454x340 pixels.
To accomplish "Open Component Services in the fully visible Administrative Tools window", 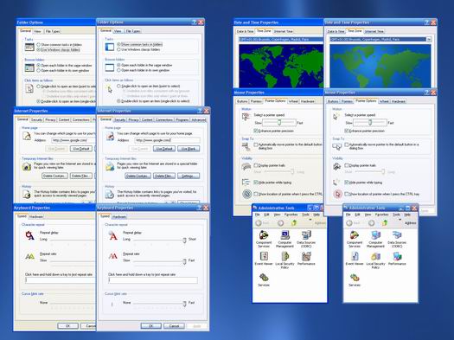I will click(354, 239).
